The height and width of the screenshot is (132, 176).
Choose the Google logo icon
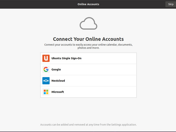(x=46, y=70)
